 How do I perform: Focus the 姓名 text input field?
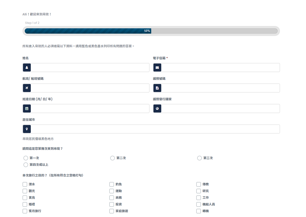(x=90, y=68)
